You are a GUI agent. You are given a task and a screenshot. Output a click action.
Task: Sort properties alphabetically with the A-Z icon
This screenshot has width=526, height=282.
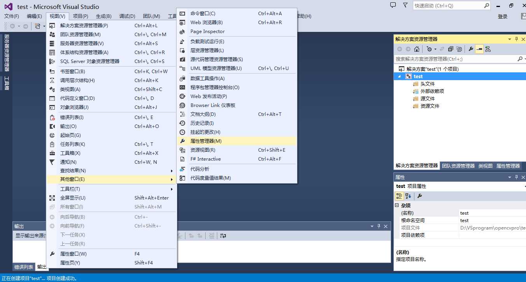(408, 196)
